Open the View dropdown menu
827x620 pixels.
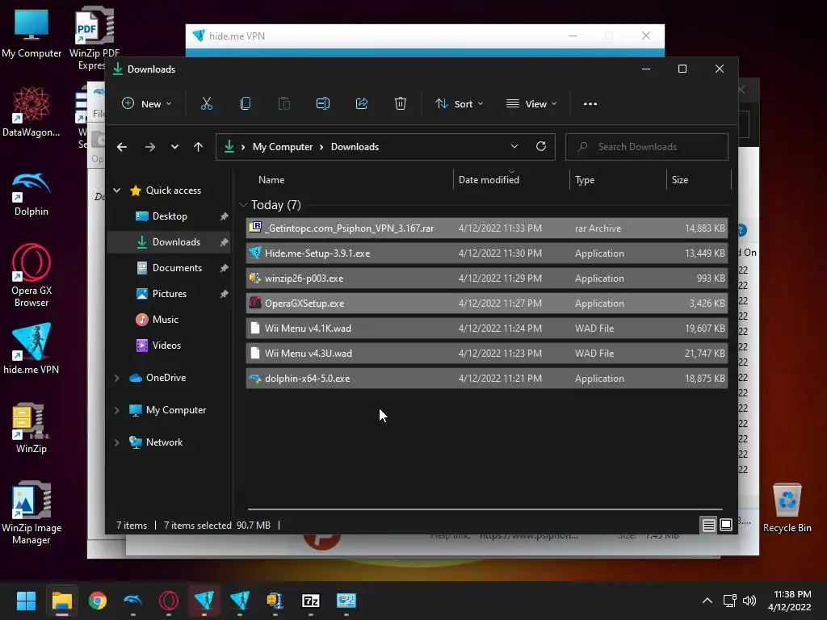(x=531, y=104)
